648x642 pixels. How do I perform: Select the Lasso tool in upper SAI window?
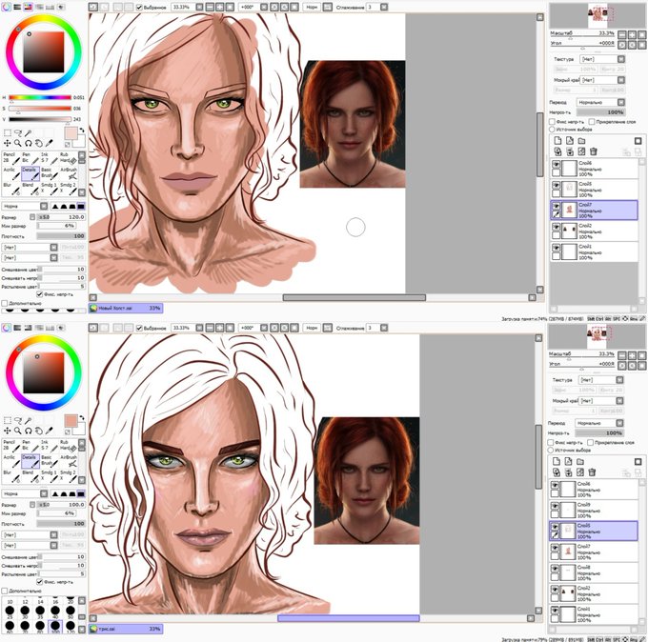click(18, 133)
